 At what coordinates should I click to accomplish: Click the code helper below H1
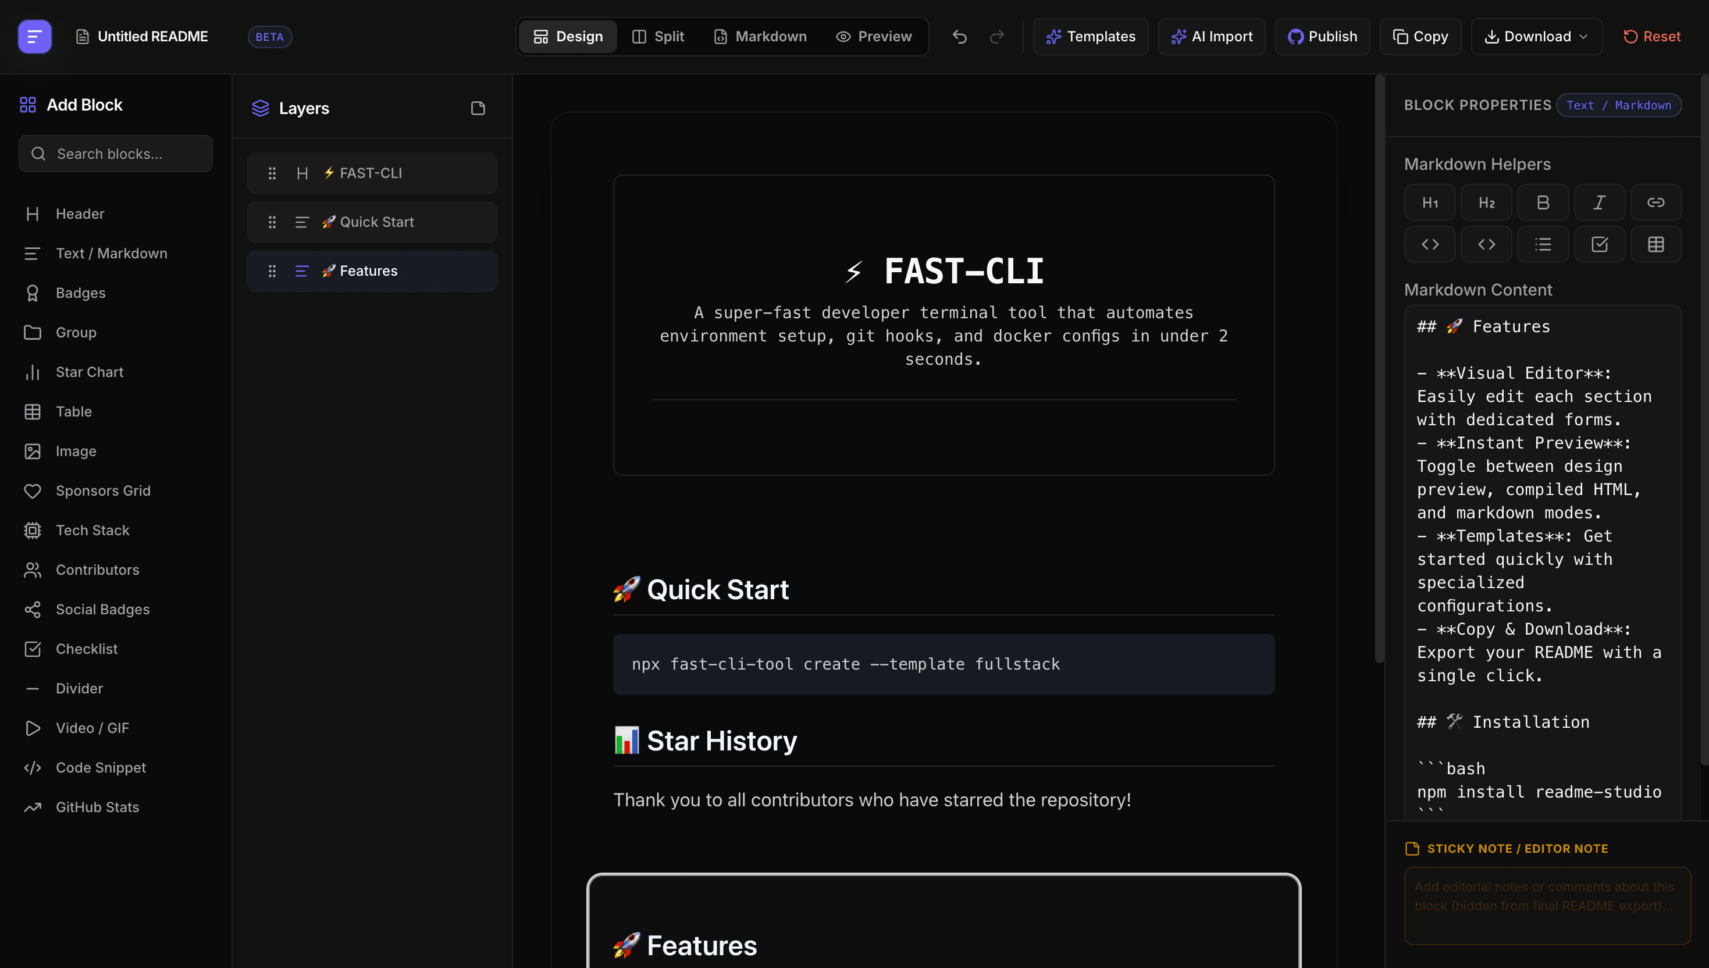tap(1430, 245)
